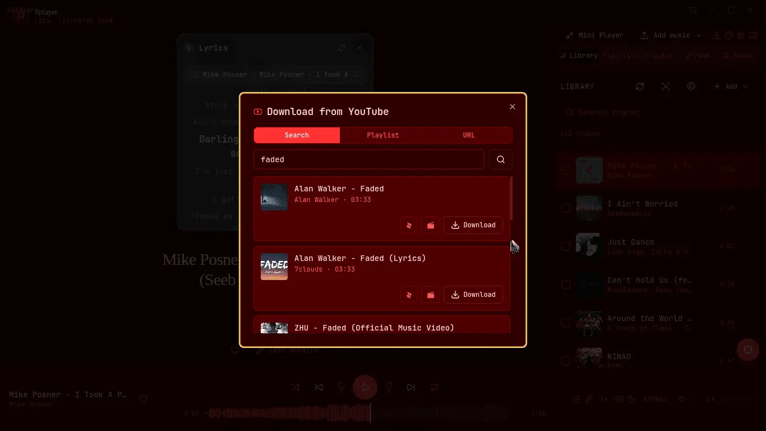Change the 1x playback speed

point(604,399)
